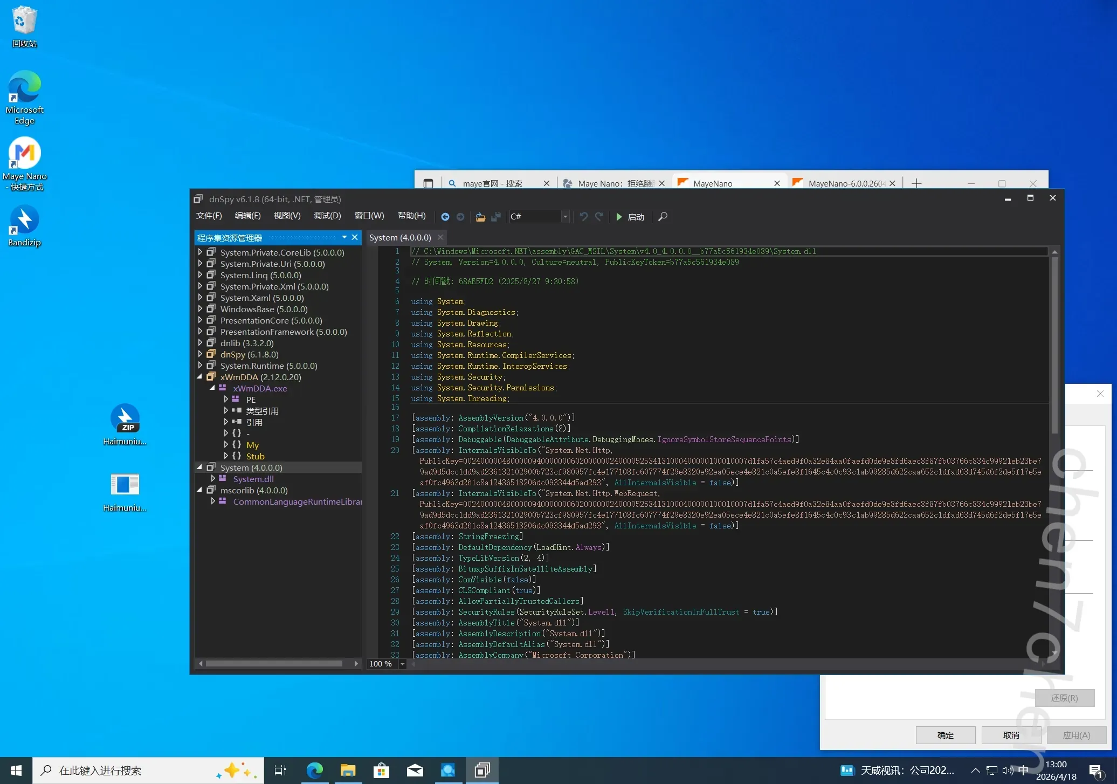Click the 确定 button in dialog

(x=945, y=735)
